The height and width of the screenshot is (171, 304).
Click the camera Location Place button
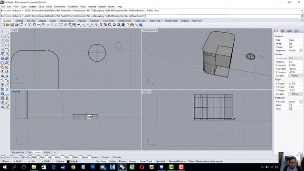pos(295,76)
